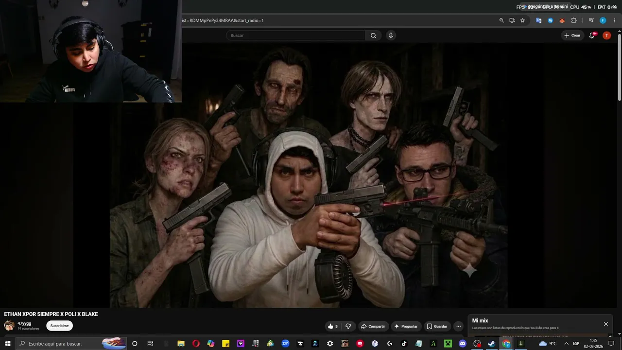Open the MetaMask fox extension
The image size is (622, 350).
(562, 20)
